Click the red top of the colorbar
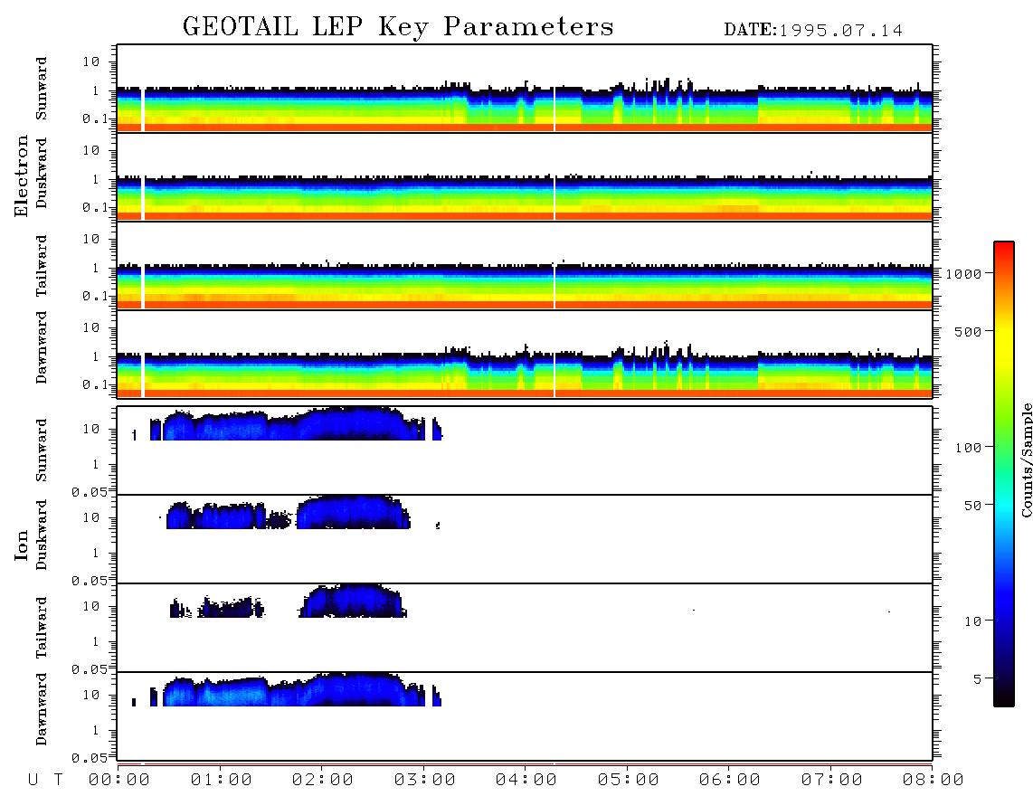The height and width of the screenshot is (796, 1033). click(x=1004, y=246)
